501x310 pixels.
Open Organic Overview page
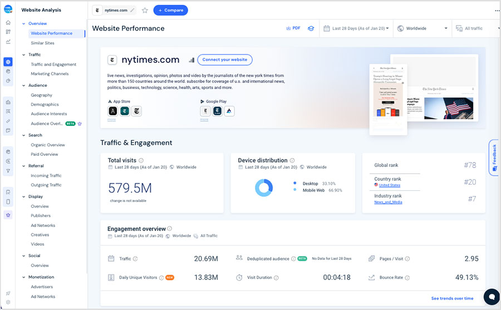pyautogui.click(x=48, y=145)
